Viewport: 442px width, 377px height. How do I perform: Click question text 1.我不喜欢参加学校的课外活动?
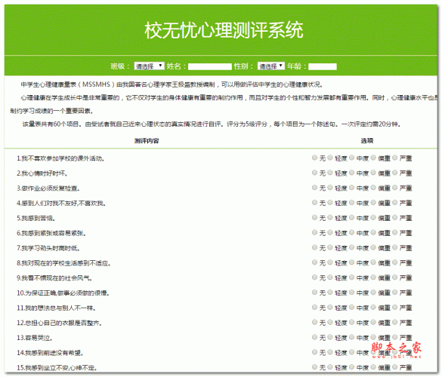tap(60, 158)
